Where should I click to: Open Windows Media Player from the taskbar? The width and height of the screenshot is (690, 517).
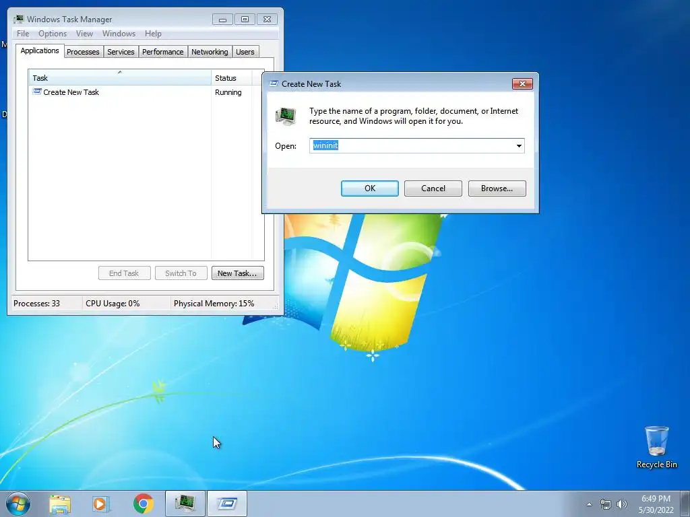point(101,504)
